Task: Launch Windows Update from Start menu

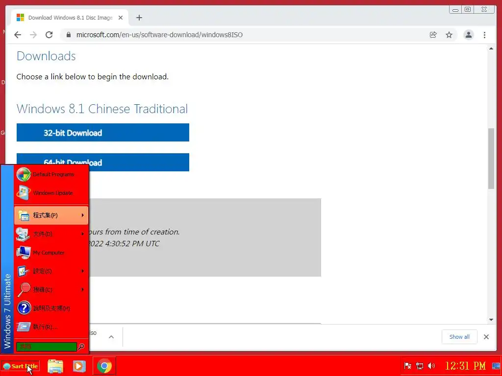Action: [51, 193]
